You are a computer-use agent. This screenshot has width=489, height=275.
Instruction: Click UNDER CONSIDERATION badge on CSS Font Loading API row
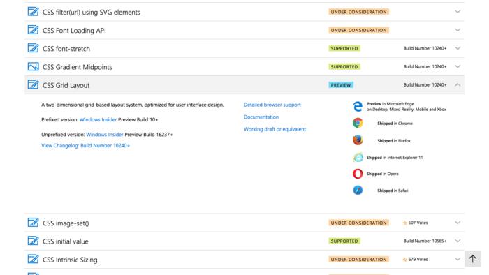(x=358, y=30)
